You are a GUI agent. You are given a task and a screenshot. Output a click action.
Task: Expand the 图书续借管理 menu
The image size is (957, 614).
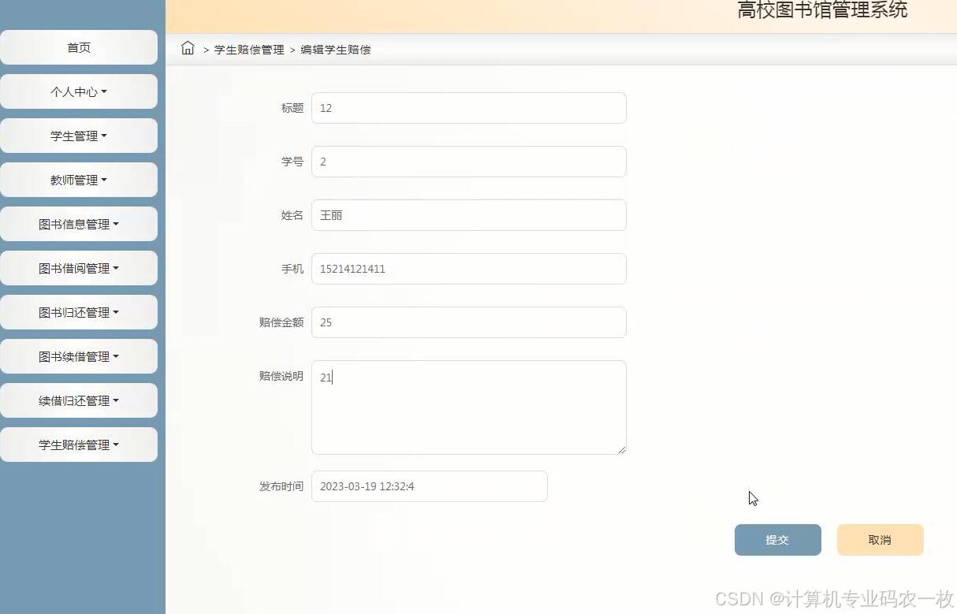click(x=79, y=356)
